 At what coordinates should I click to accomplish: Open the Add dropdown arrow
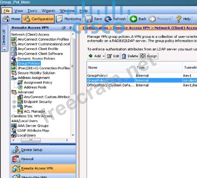[x=104, y=56]
